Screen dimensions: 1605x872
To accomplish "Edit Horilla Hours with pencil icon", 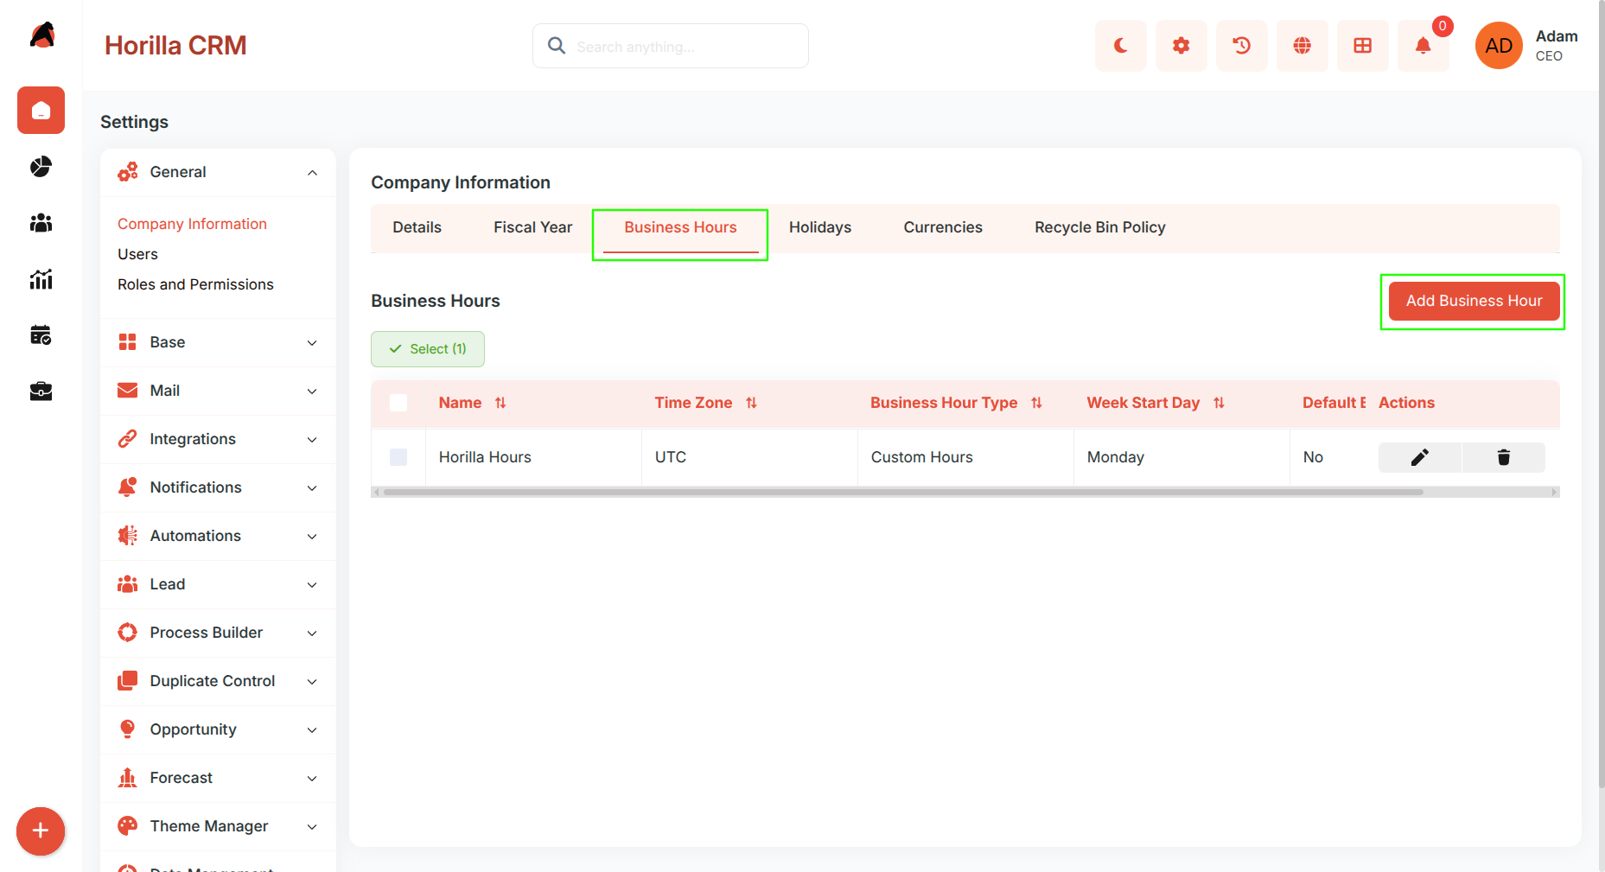I will 1419,457.
